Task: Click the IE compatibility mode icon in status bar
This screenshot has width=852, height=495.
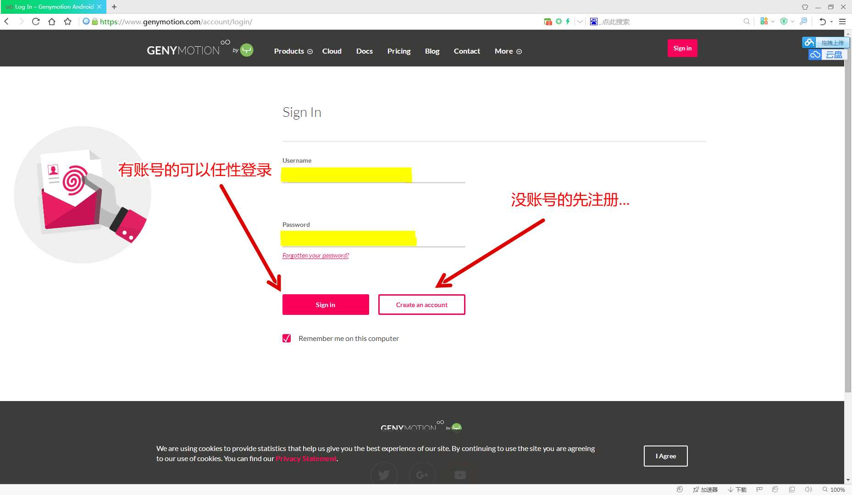Action: (x=775, y=489)
